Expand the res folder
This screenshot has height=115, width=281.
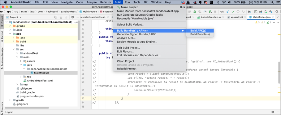[x=21, y=77]
